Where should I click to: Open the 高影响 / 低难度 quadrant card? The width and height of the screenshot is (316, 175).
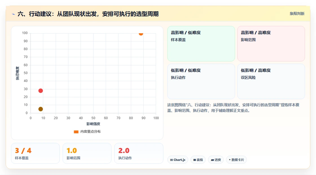pyautogui.click(x=201, y=43)
